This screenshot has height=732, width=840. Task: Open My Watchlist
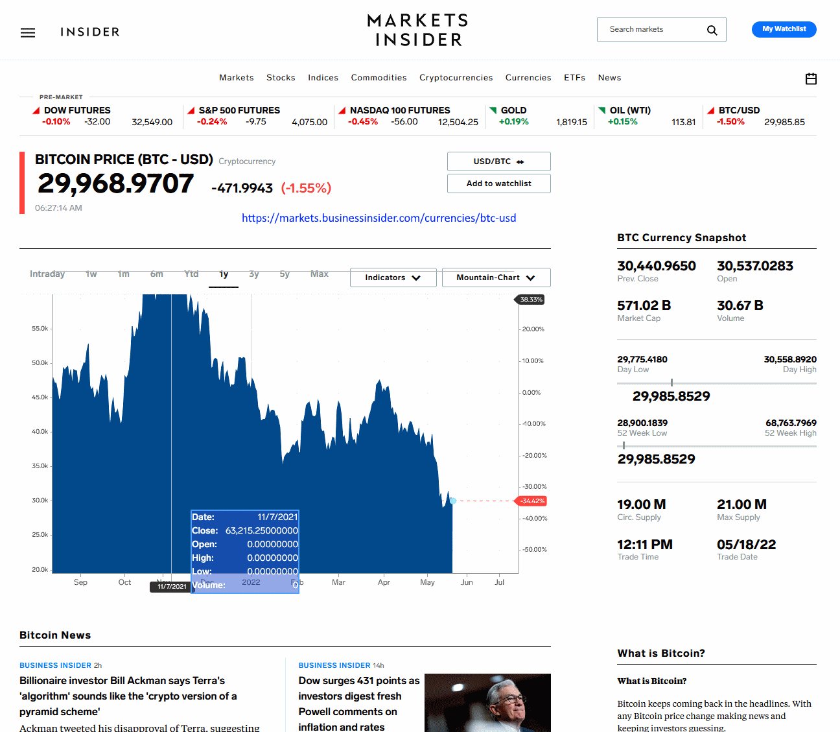[x=784, y=29]
